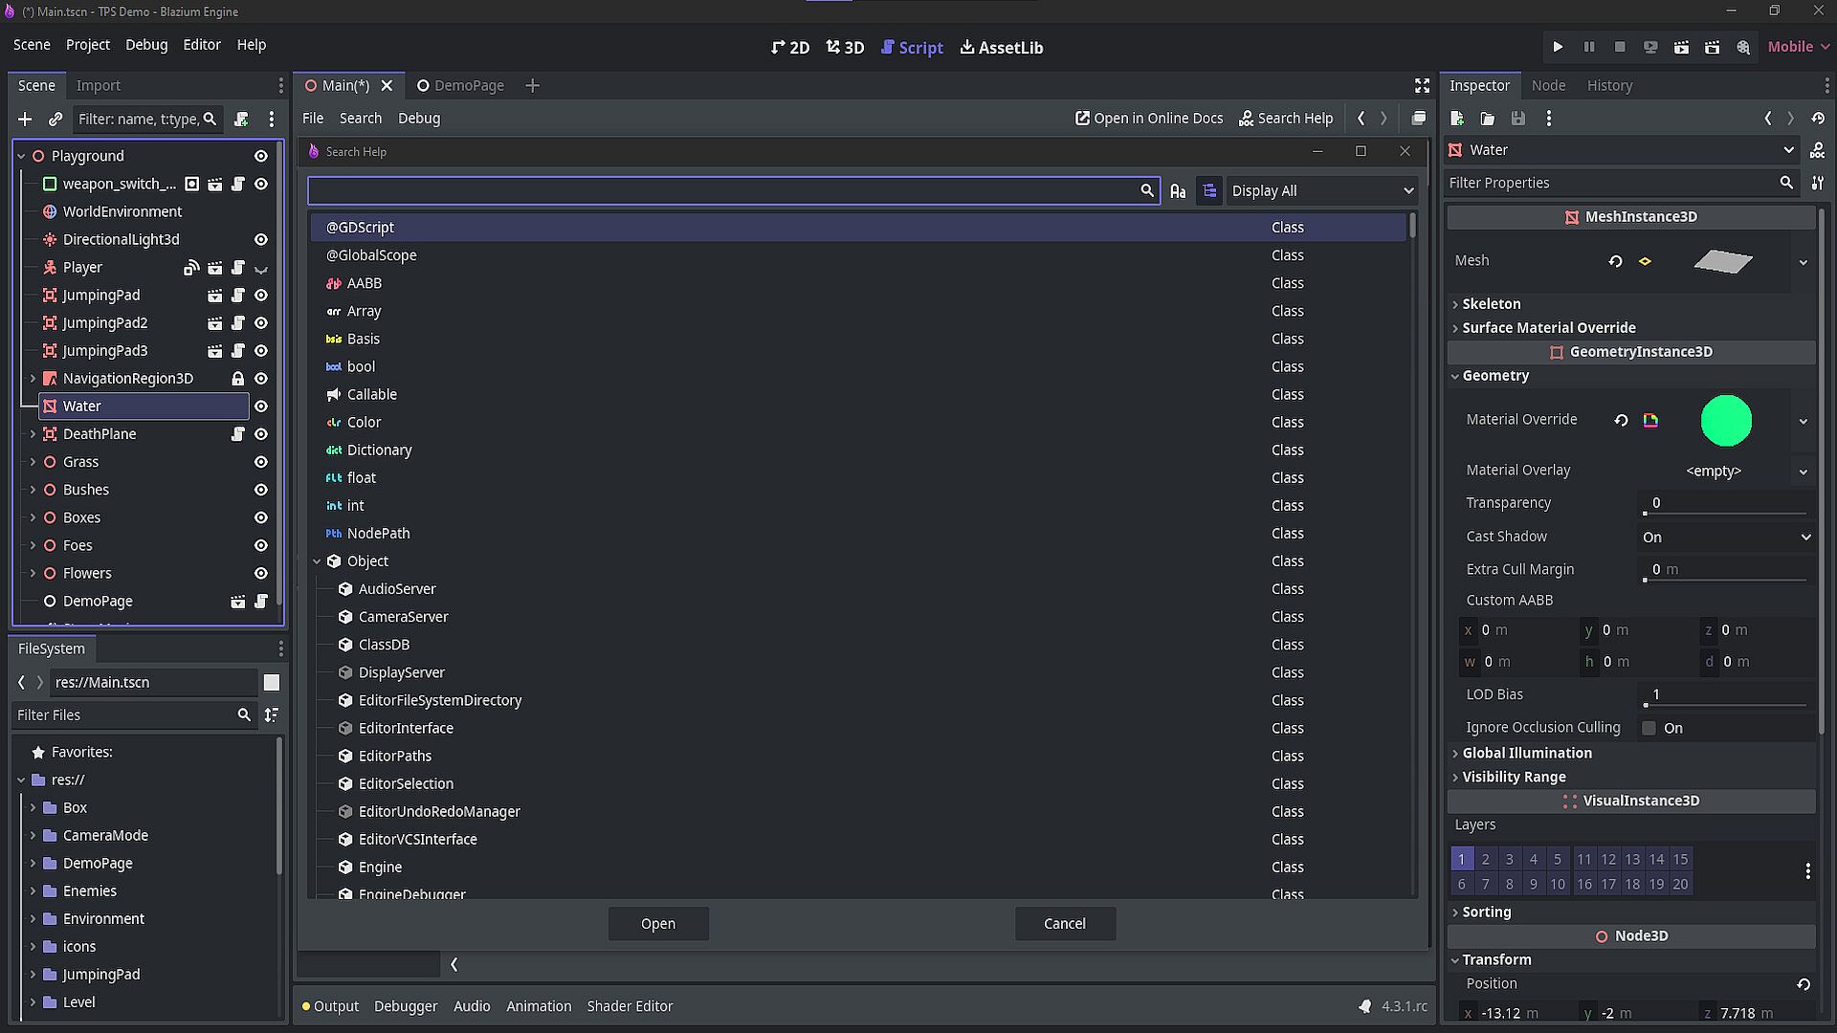1837x1033 pixels.
Task: Click the green Material Override swatch
Action: (1725, 421)
